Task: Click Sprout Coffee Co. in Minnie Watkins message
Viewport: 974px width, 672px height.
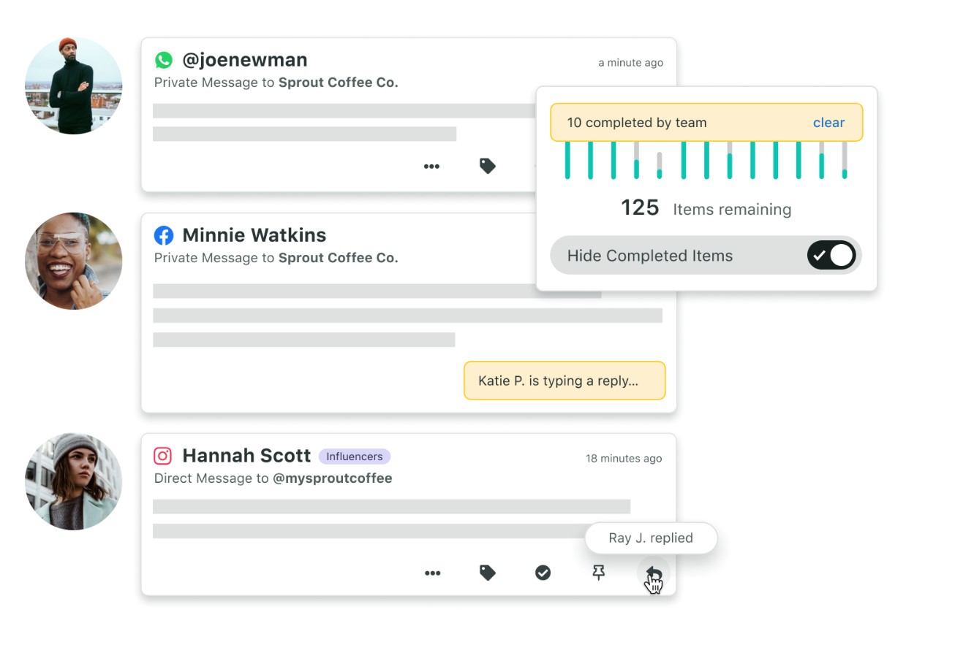Action: click(x=339, y=258)
